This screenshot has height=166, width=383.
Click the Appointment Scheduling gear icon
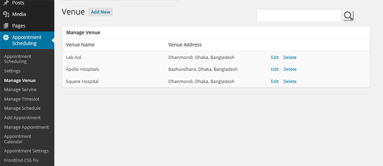[6, 37]
